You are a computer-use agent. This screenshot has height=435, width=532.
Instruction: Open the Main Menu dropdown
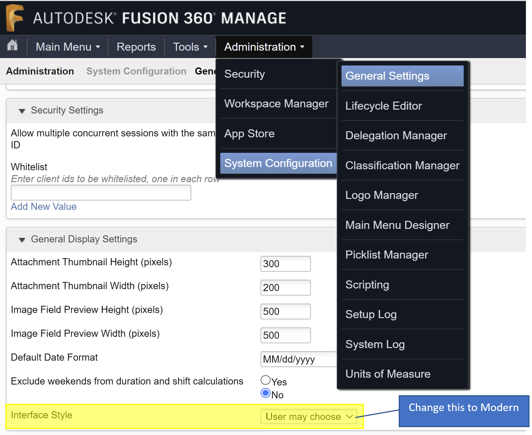pos(67,47)
